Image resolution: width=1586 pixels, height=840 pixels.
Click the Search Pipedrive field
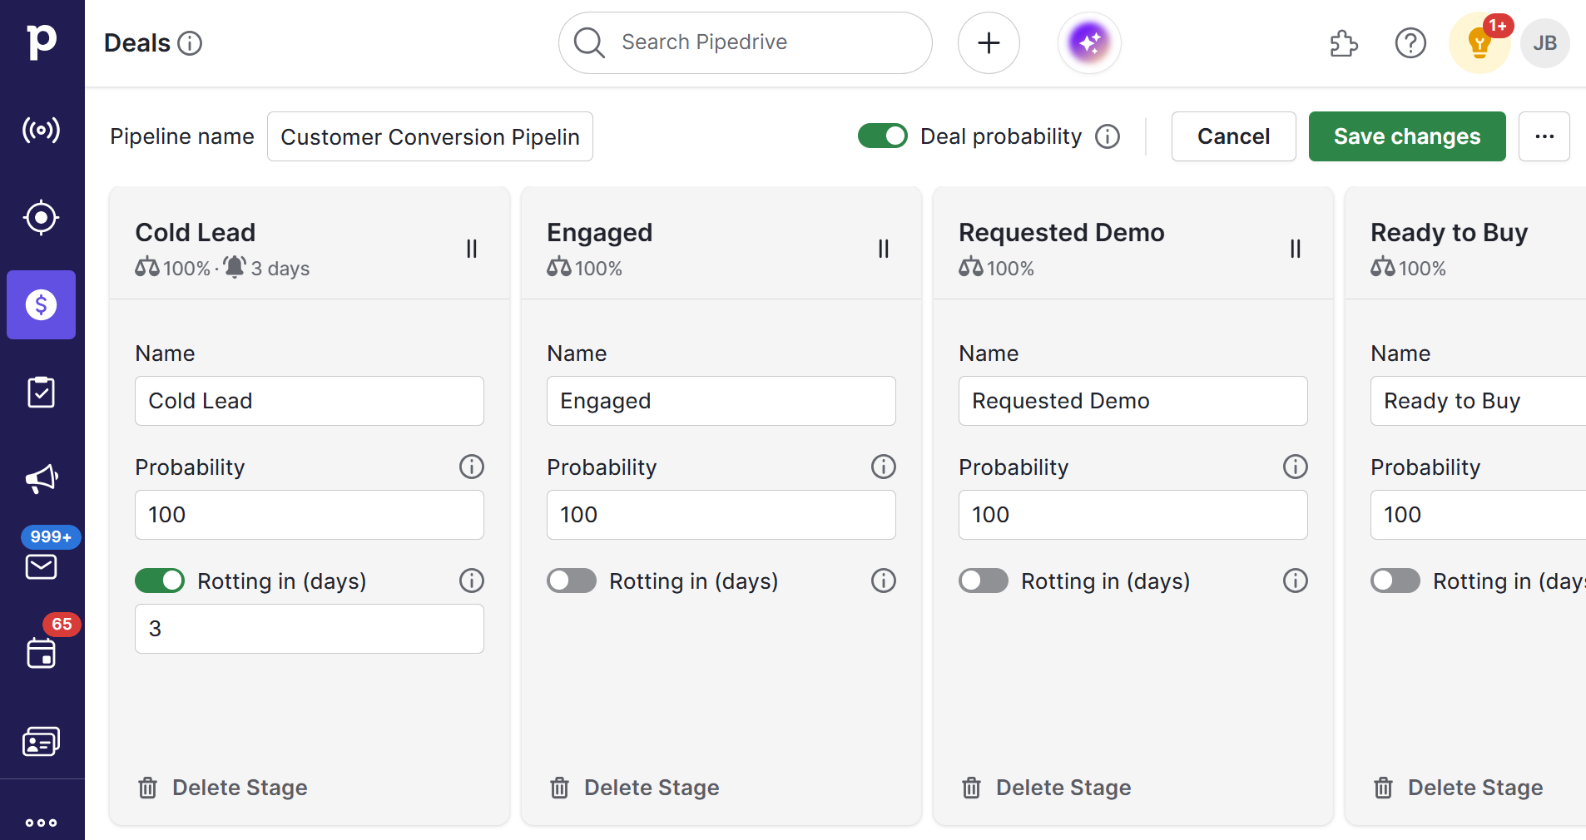(746, 42)
